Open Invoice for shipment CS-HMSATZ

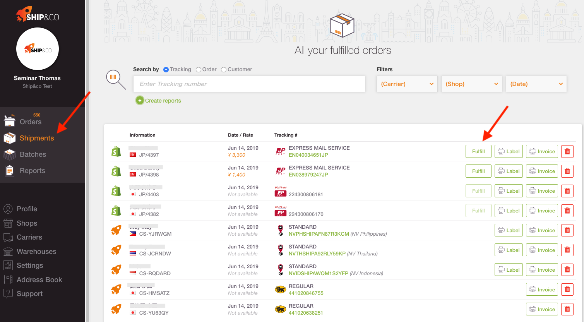[x=542, y=289]
